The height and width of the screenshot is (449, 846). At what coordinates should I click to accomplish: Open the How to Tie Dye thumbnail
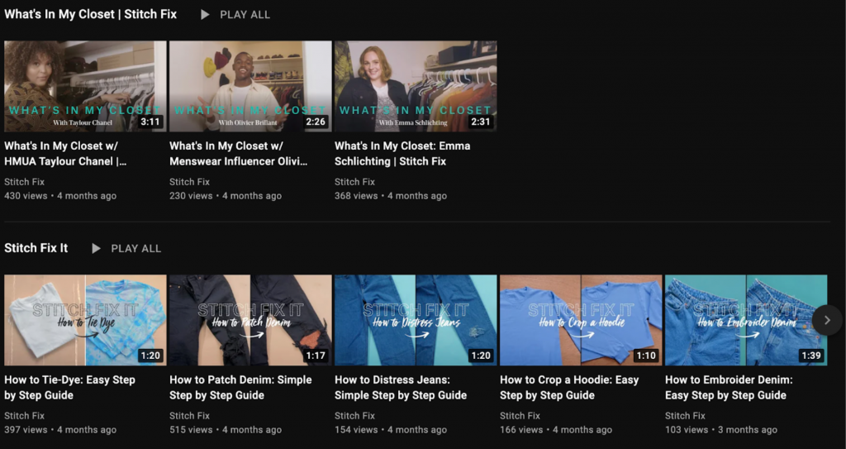click(x=85, y=320)
